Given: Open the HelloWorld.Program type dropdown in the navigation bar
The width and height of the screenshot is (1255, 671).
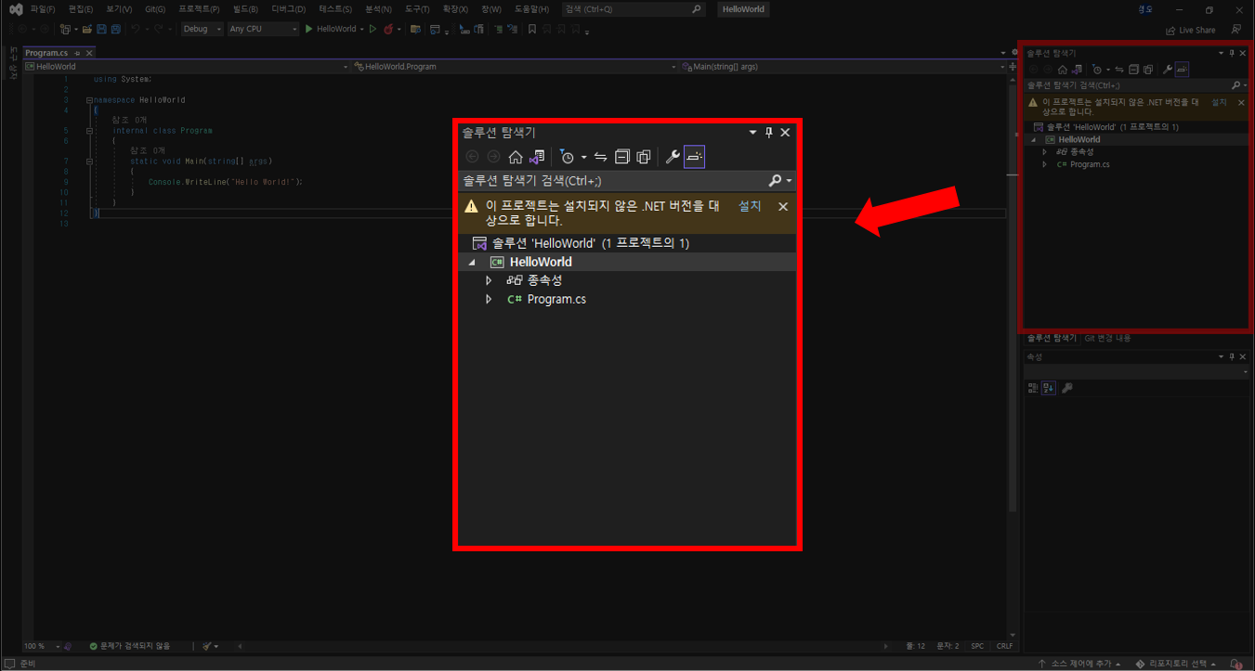Looking at the screenshot, I should point(515,67).
